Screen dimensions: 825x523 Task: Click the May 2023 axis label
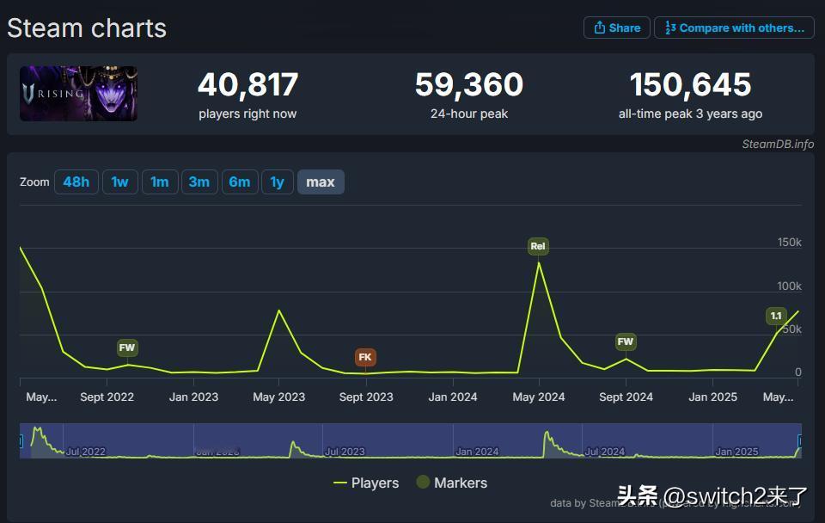click(x=278, y=397)
